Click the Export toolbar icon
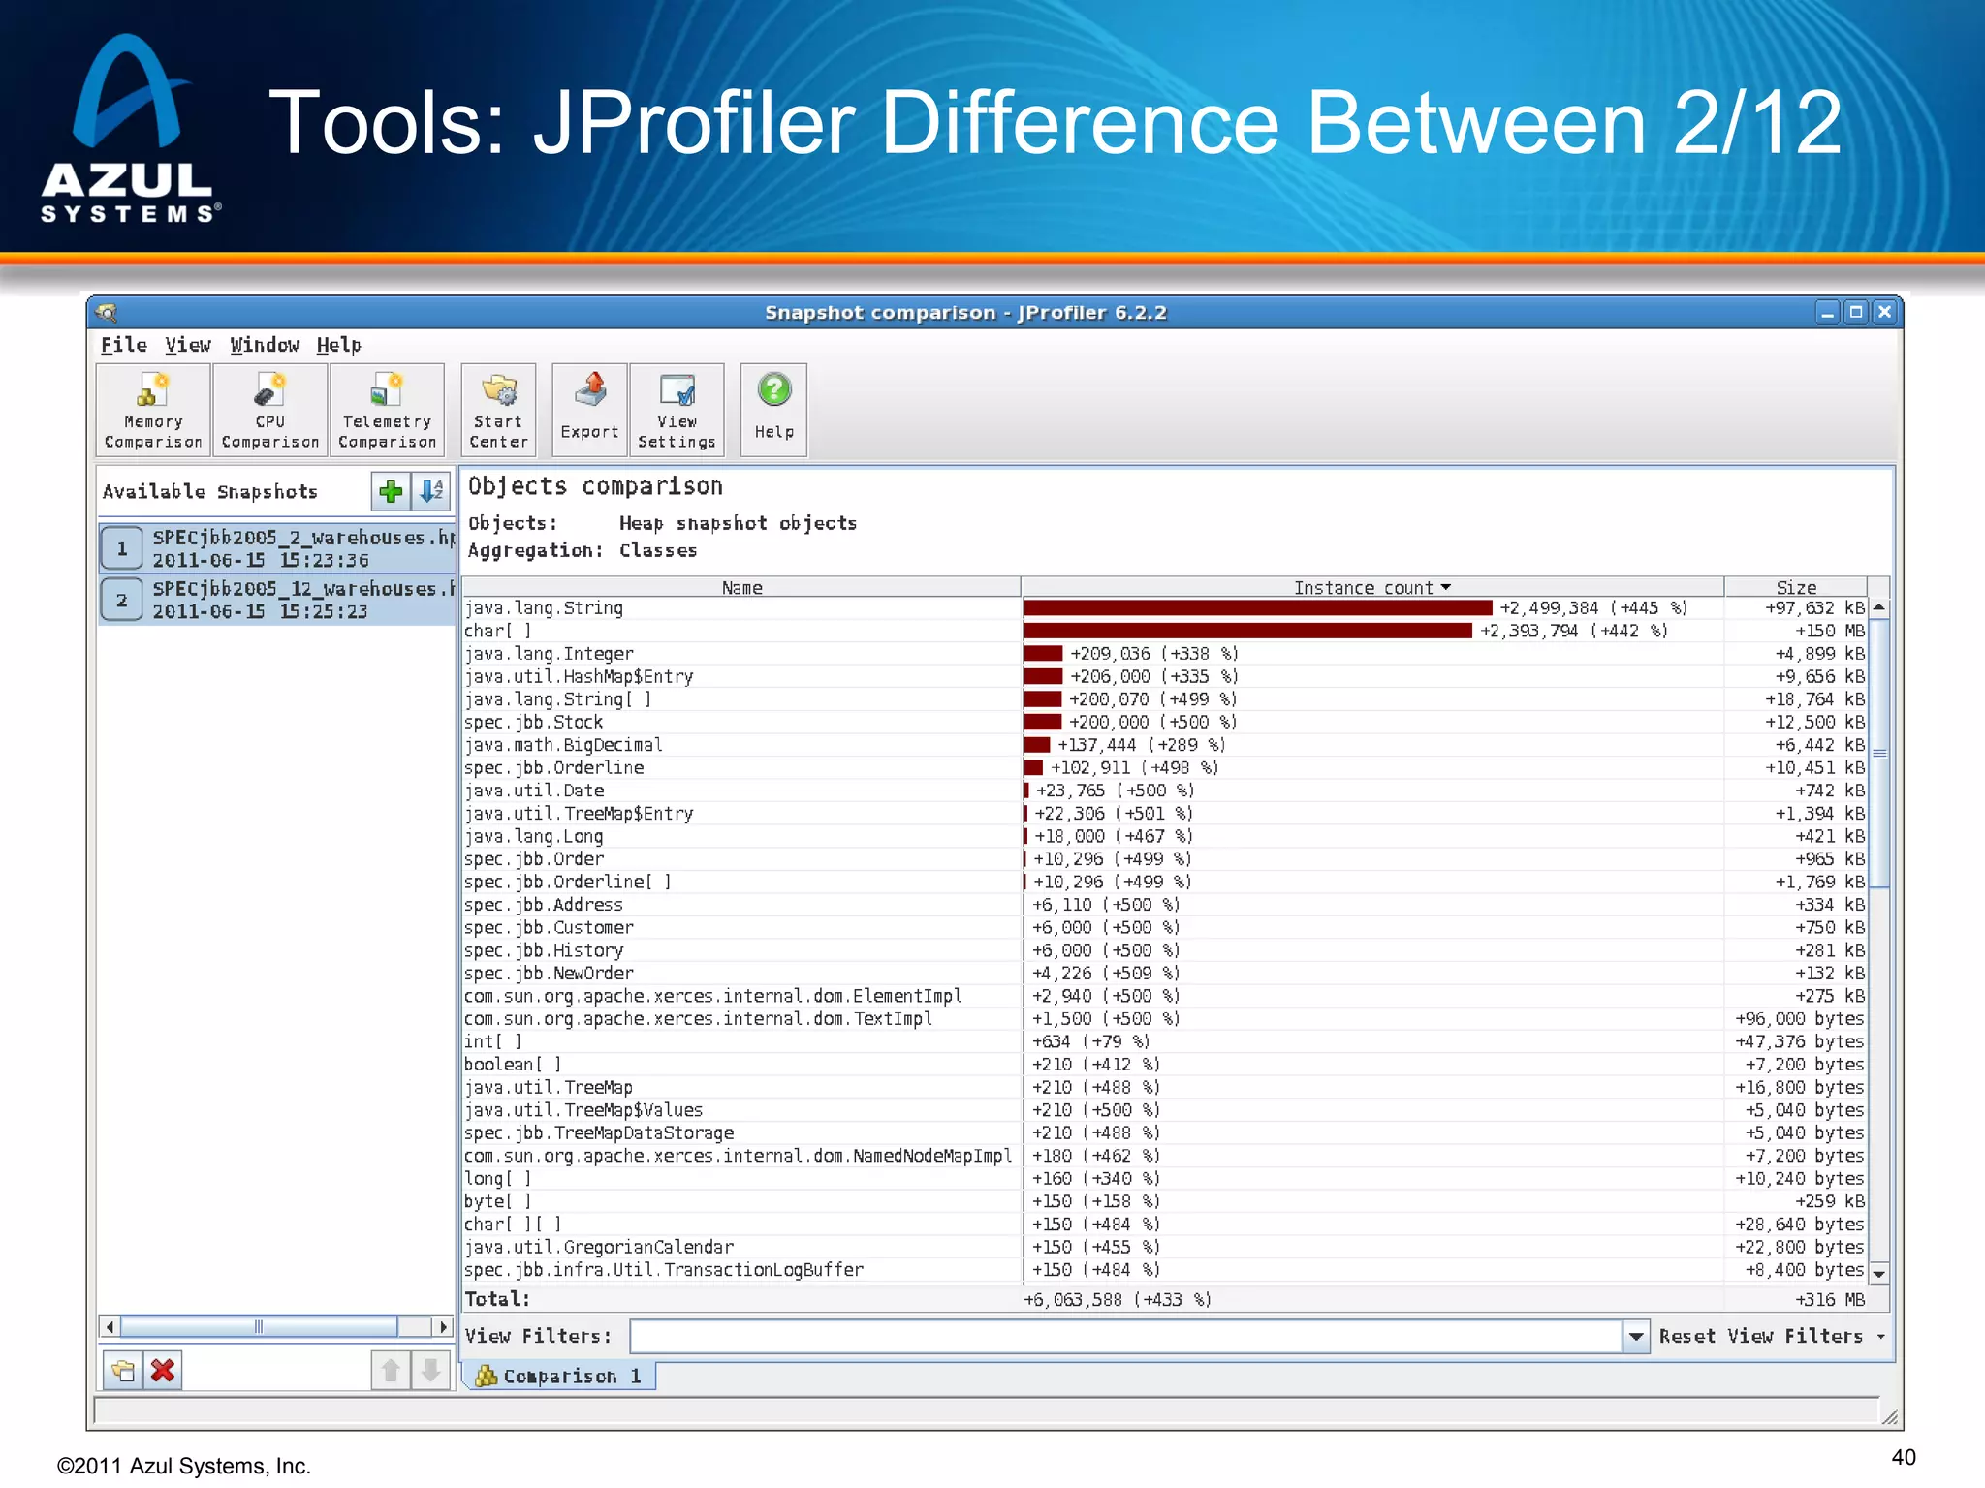The height and width of the screenshot is (1488, 1985). (589, 410)
